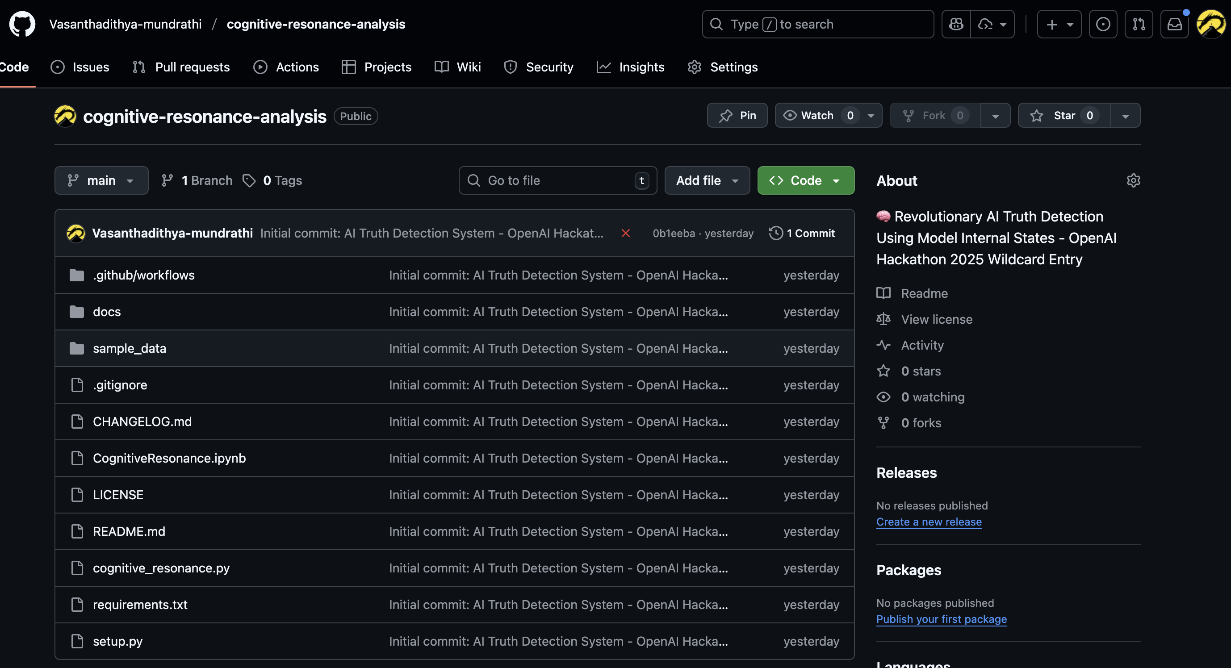Expand the green Code dropdown
Viewport: 1231px width, 668px height.
[805, 180]
